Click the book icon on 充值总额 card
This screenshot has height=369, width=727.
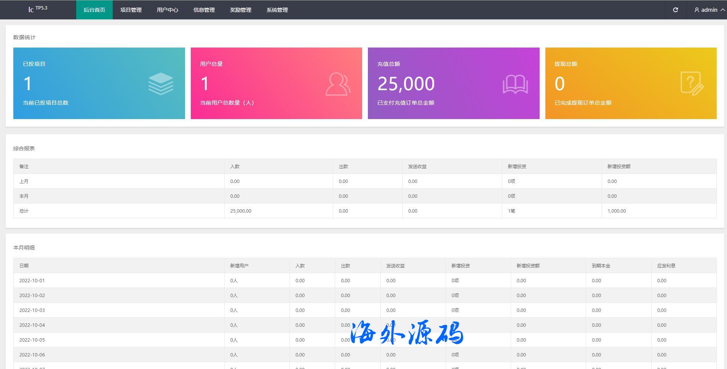point(515,84)
